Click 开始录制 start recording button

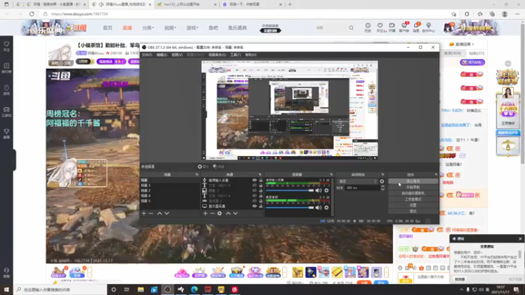[413, 187]
